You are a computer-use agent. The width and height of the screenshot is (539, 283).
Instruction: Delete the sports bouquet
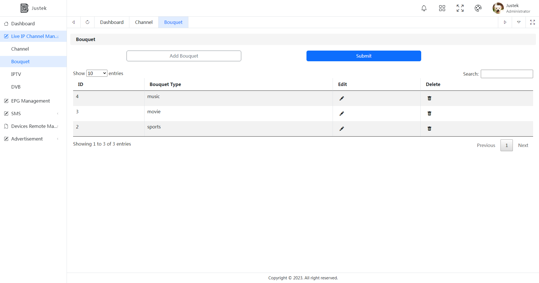pyautogui.click(x=429, y=129)
